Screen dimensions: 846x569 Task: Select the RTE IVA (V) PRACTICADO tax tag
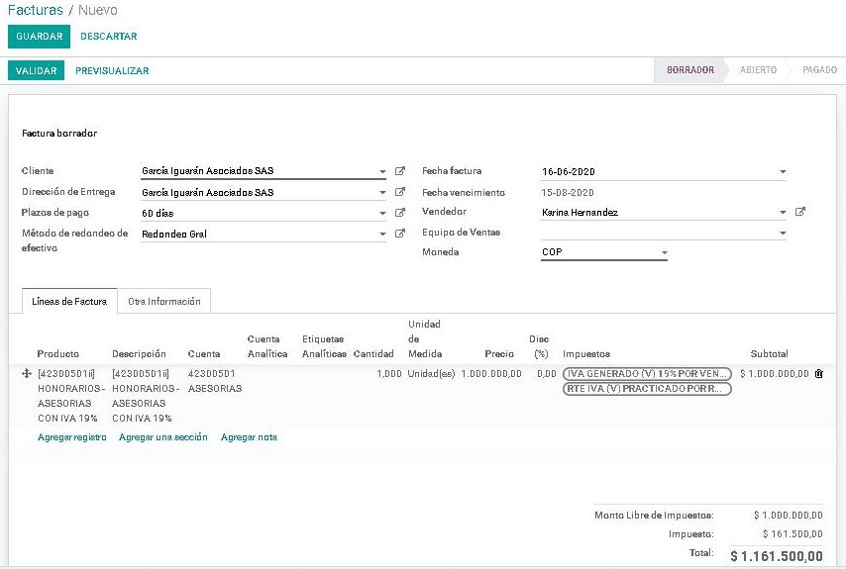pyautogui.click(x=647, y=389)
